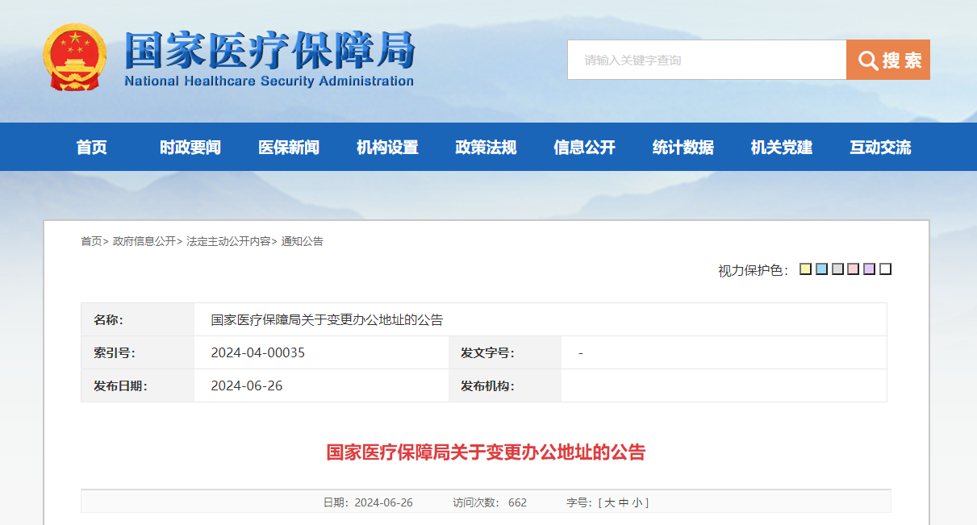Choose the blue eye-protection color swatch

point(821,269)
